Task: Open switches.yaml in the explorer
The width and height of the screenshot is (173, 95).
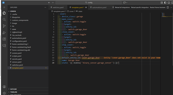Action: [x=18, y=65]
